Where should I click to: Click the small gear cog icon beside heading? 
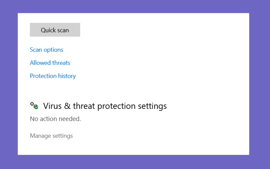(32, 104)
